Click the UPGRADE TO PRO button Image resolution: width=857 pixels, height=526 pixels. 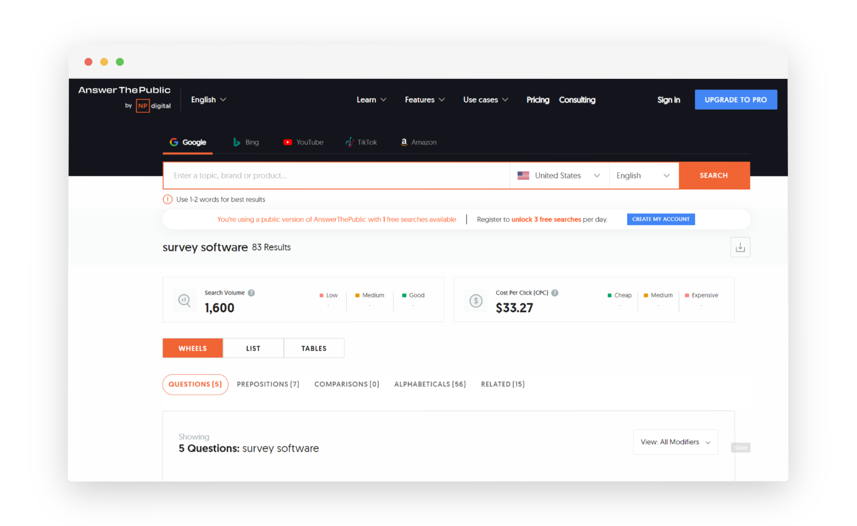(x=735, y=99)
